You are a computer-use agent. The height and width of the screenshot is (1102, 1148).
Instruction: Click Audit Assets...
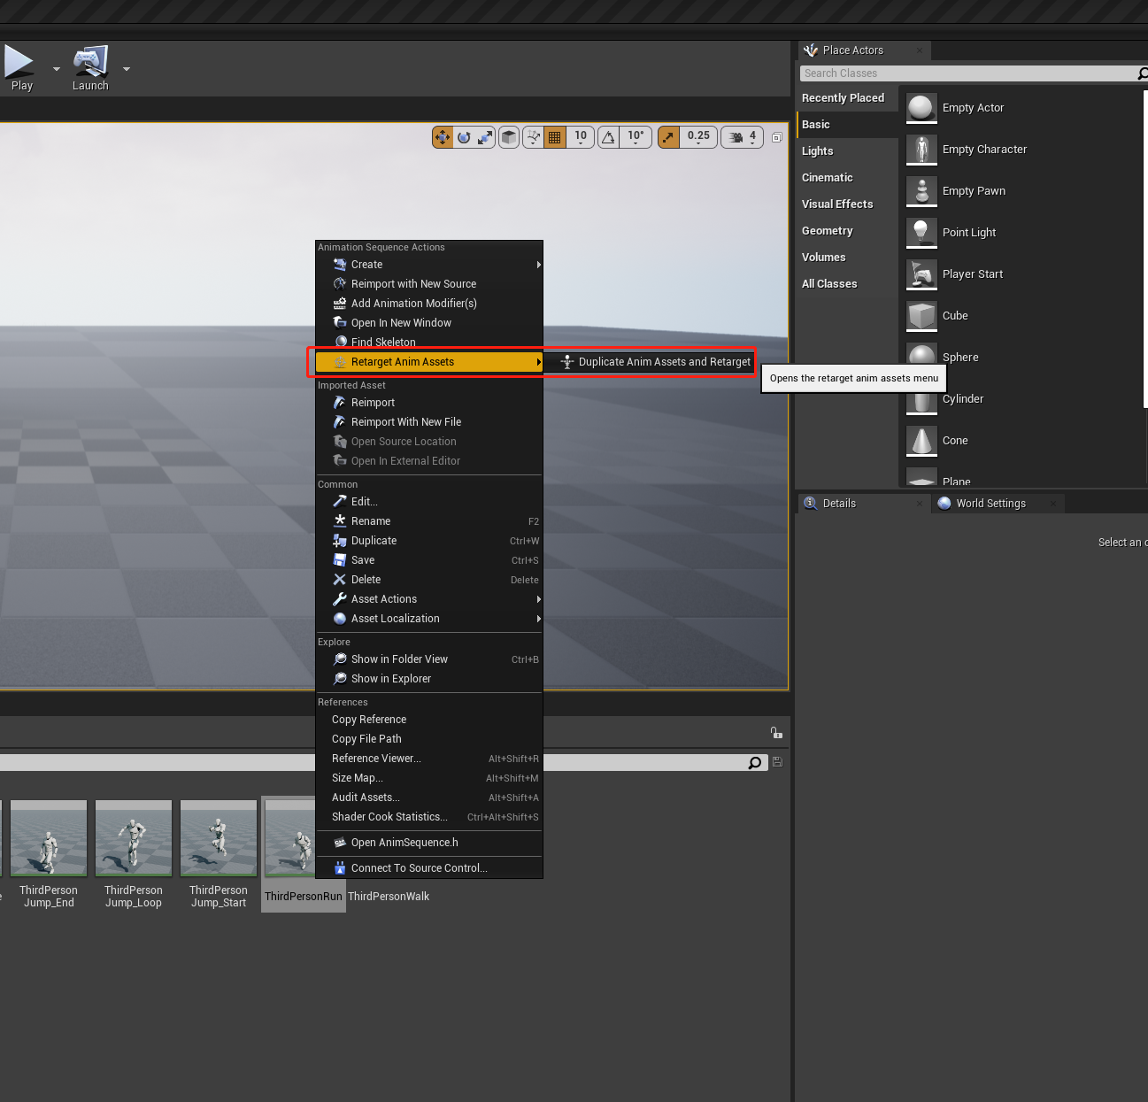429,798
